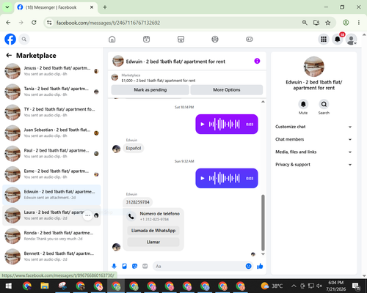Expand Customize chat section
This screenshot has width=367, height=293.
(313, 127)
